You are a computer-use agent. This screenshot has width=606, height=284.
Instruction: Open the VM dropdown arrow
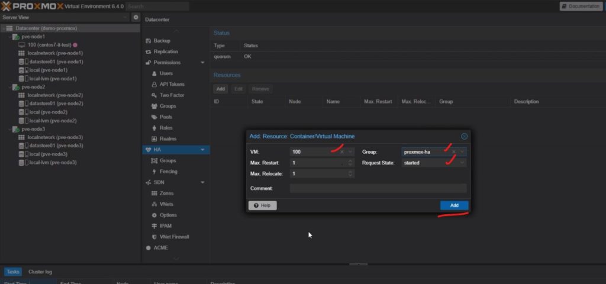(x=350, y=152)
